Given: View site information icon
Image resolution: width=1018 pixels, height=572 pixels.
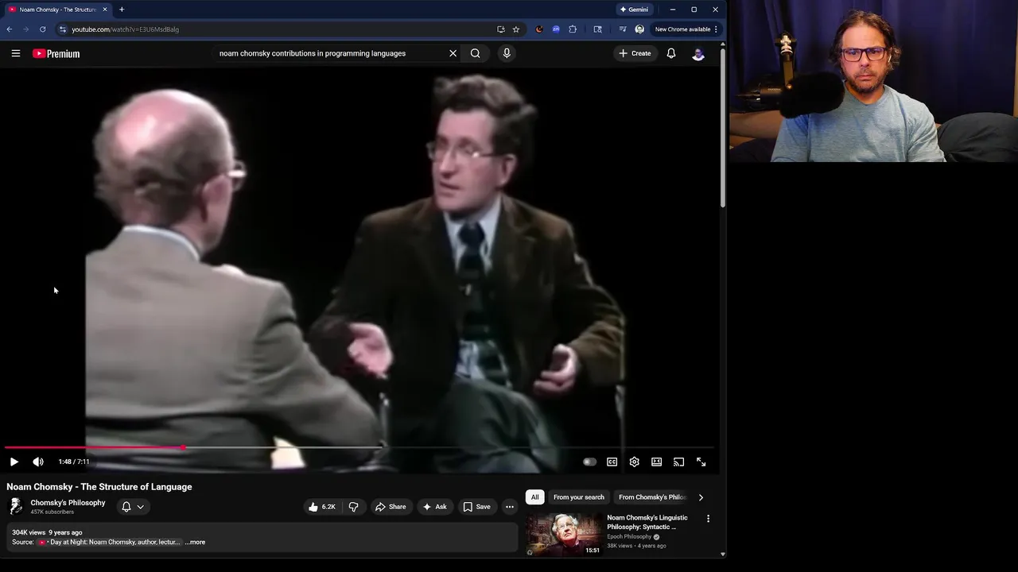Looking at the screenshot, I should pyautogui.click(x=63, y=29).
